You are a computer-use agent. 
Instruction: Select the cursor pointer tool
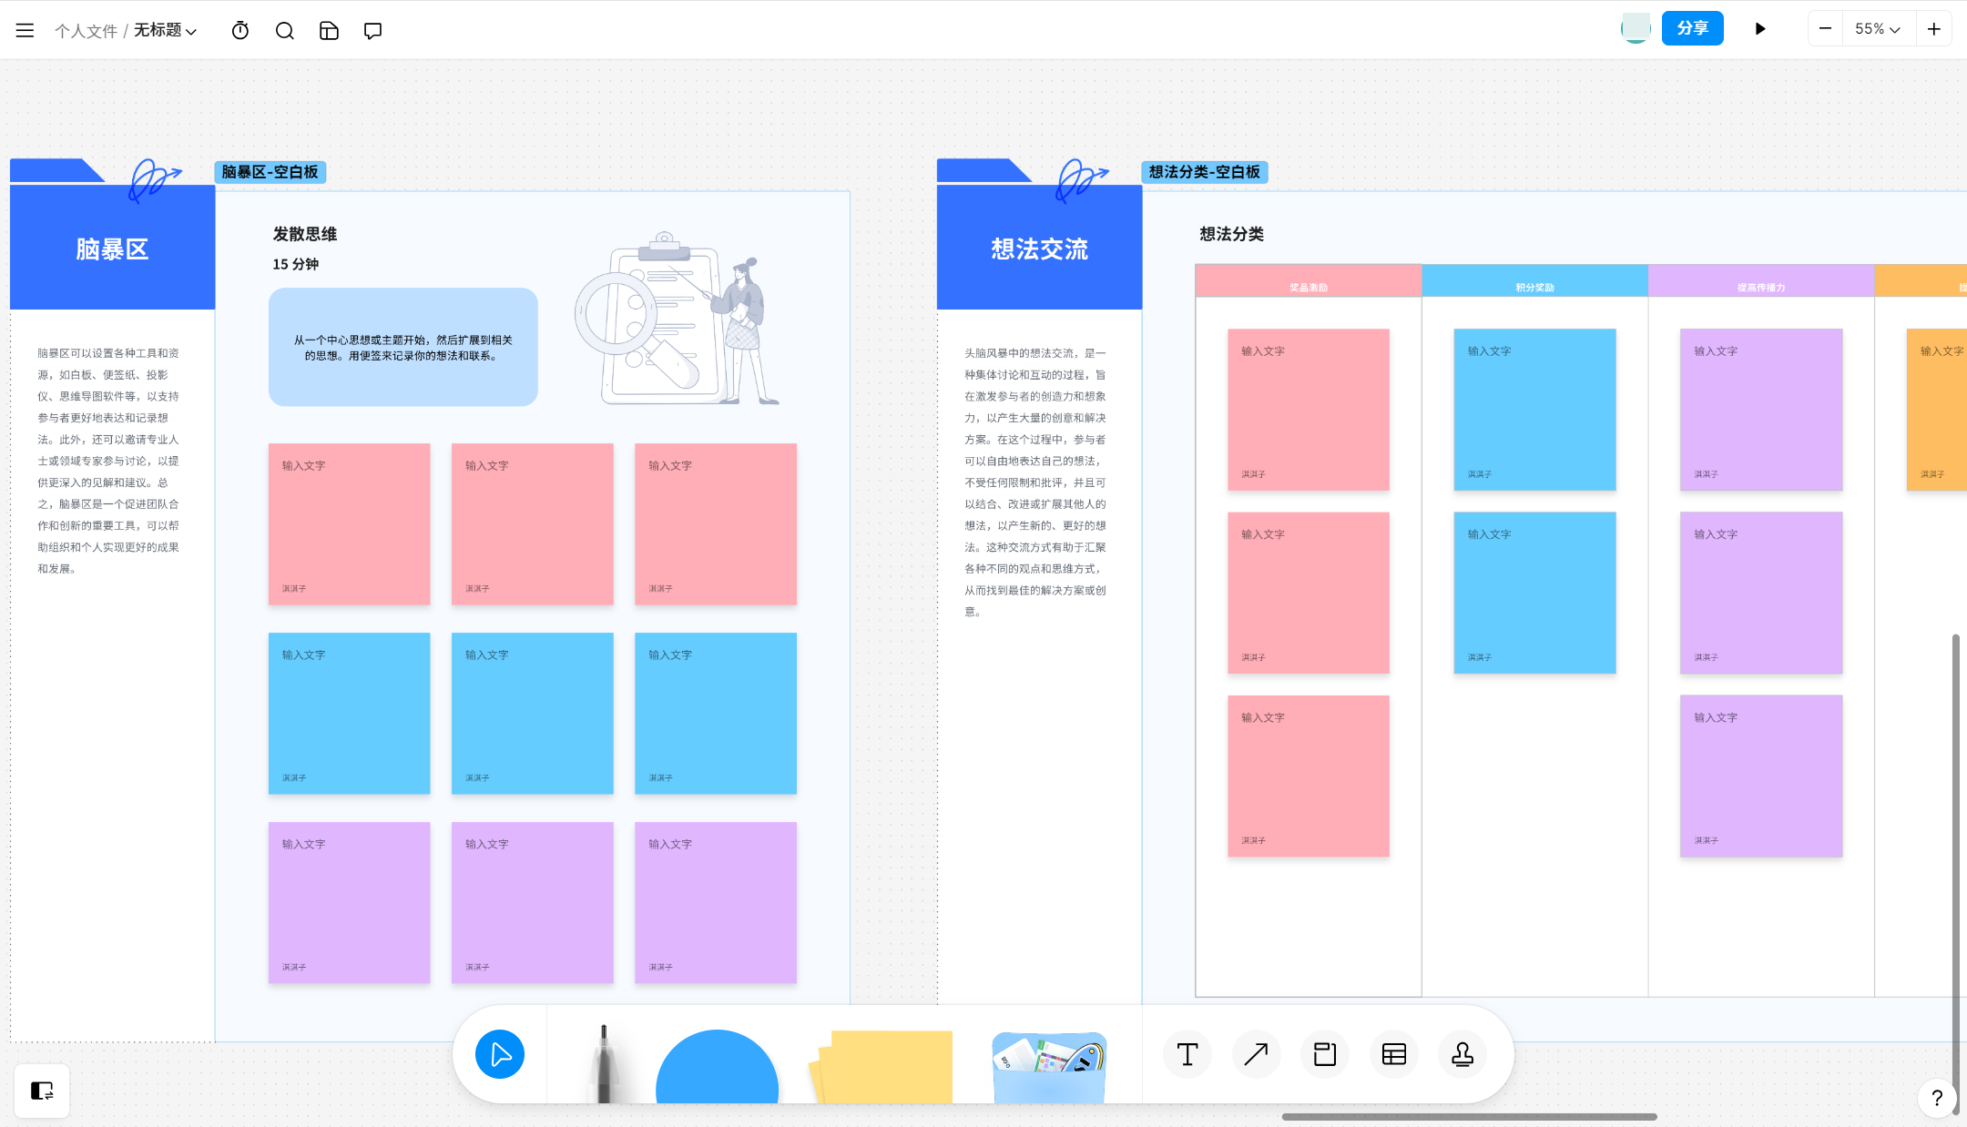pos(500,1054)
